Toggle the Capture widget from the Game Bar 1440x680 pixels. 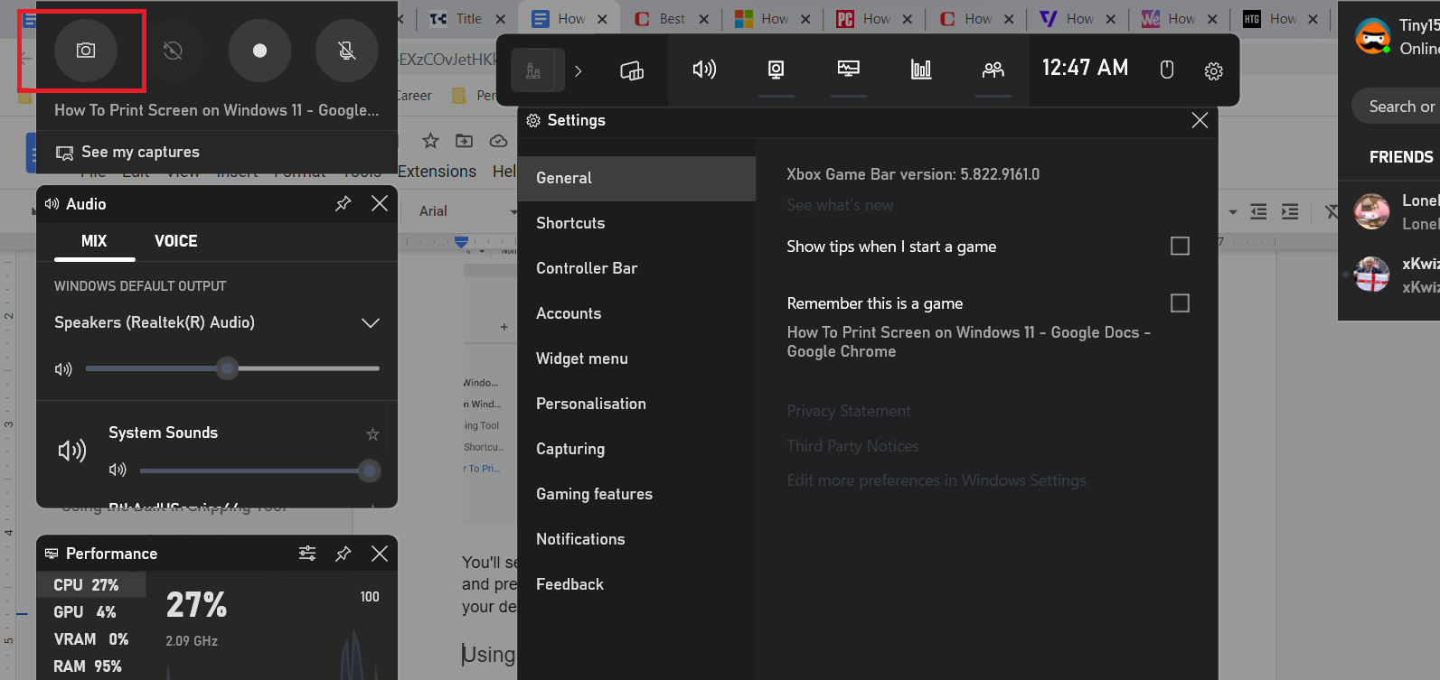(776, 70)
